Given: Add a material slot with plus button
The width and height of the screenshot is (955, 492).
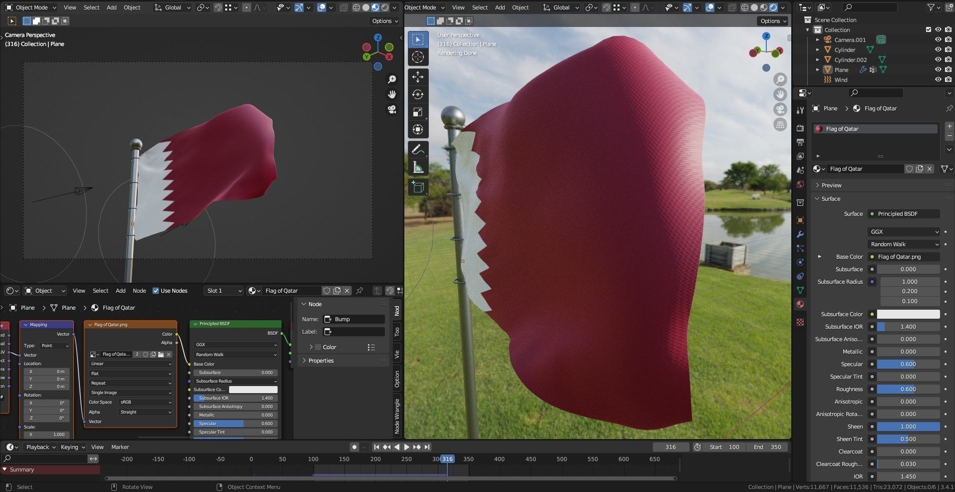Looking at the screenshot, I should point(950,126).
